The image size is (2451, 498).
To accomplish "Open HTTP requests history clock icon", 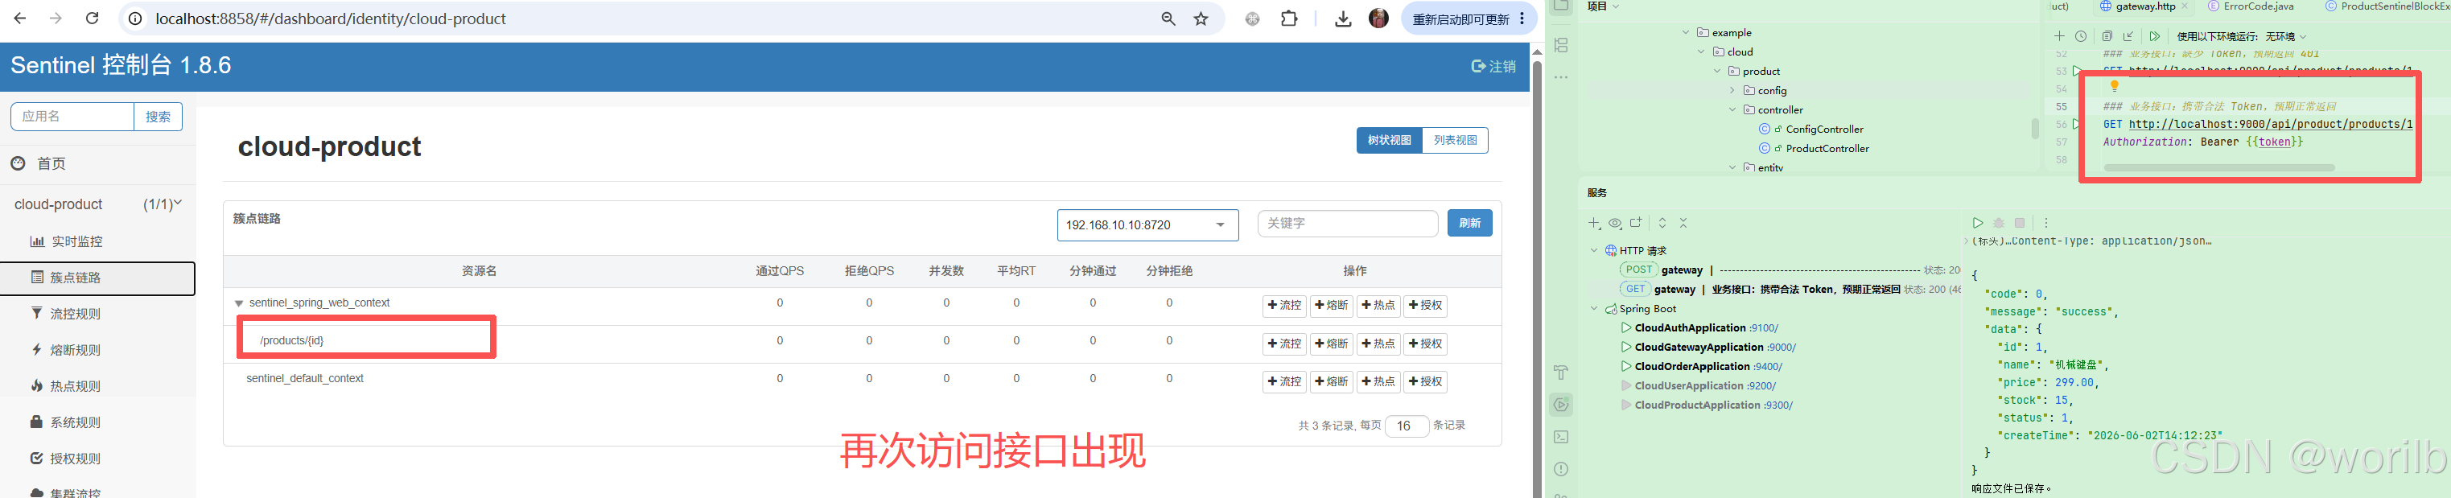I will [x=2081, y=36].
